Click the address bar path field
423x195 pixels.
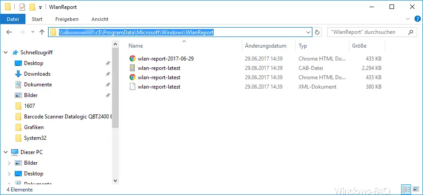tap(180, 32)
